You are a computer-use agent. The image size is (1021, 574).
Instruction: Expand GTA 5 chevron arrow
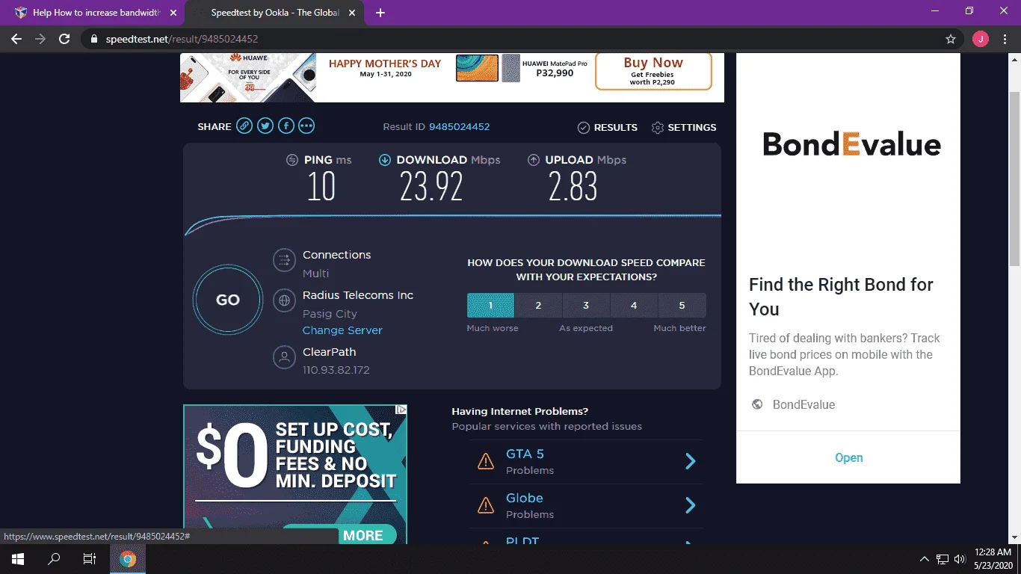[691, 461]
